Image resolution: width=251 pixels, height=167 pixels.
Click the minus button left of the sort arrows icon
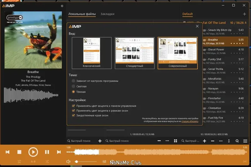[x=213, y=141]
